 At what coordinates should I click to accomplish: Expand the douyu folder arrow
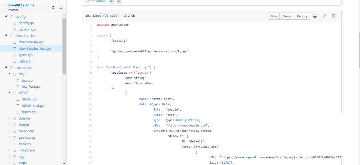9,125
